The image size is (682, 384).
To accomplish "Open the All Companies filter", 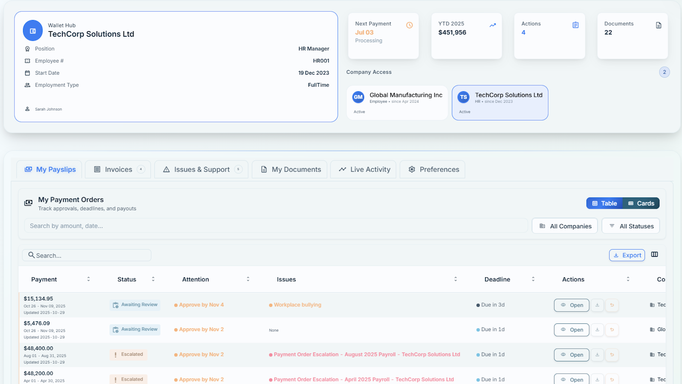I will tap(564, 226).
